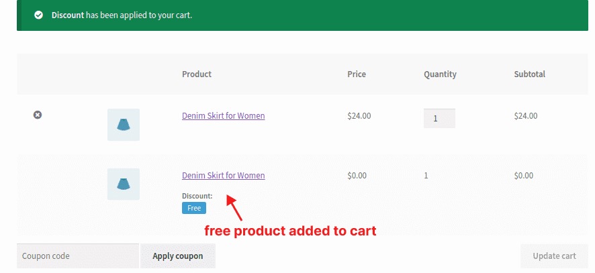Click the green success checkmark icon
Image resolution: width=595 pixels, height=273 pixels.
point(38,15)
